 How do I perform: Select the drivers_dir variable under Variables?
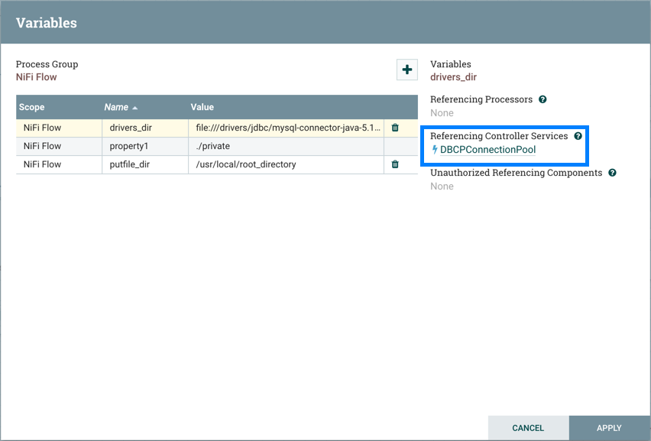tap(453, 76)
